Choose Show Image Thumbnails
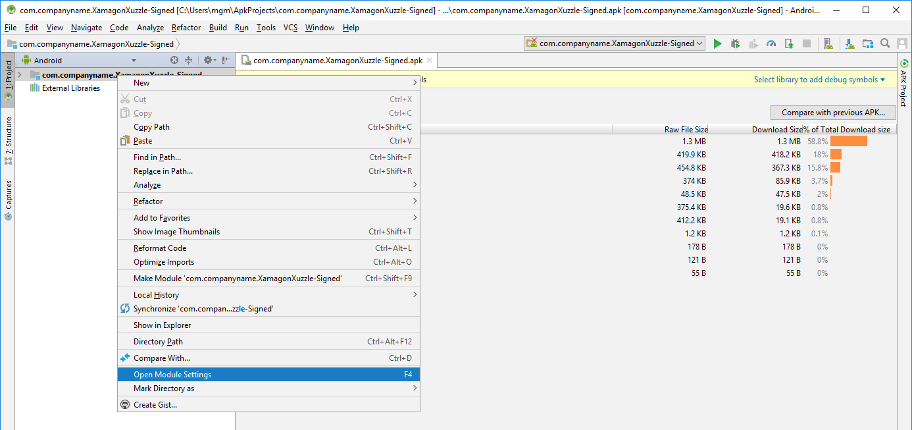Screen dimensions: 912x430 [x=268, y=232]
